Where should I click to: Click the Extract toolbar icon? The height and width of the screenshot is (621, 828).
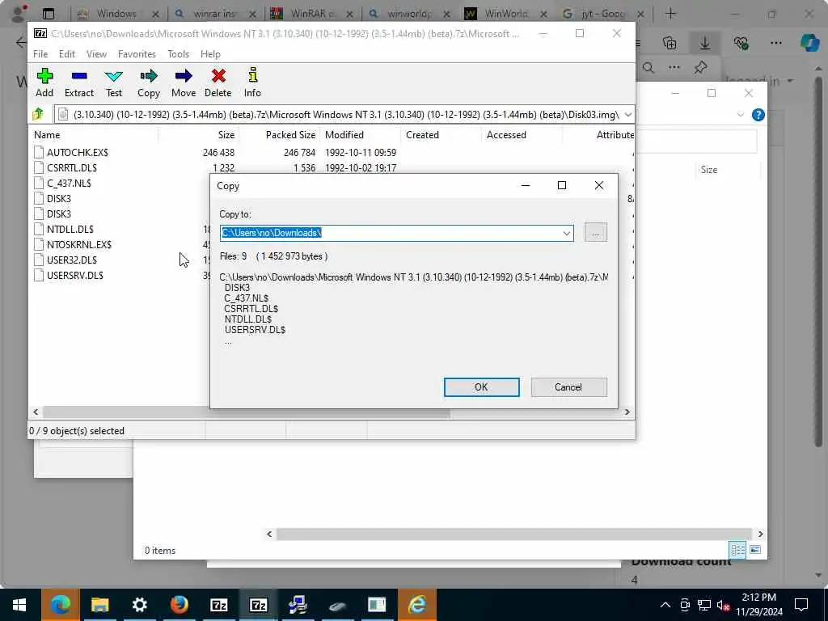79,82
